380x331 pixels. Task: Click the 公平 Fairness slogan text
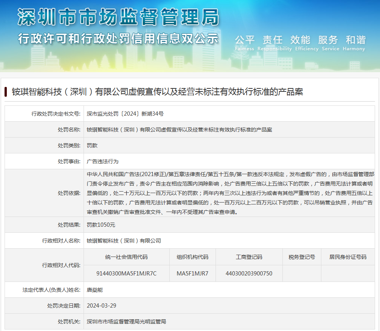245,43
